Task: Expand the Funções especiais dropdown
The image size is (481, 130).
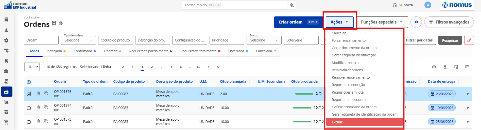Action: [x=382, y=22]
